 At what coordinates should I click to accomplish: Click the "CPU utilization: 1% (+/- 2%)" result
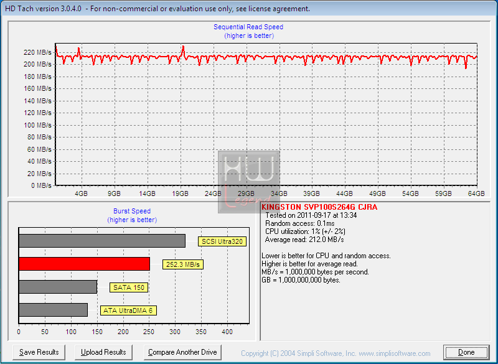pos(305,231)
